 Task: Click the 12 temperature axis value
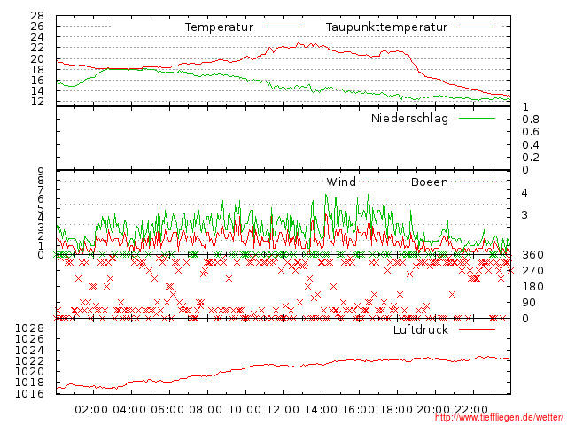(37, 102)
